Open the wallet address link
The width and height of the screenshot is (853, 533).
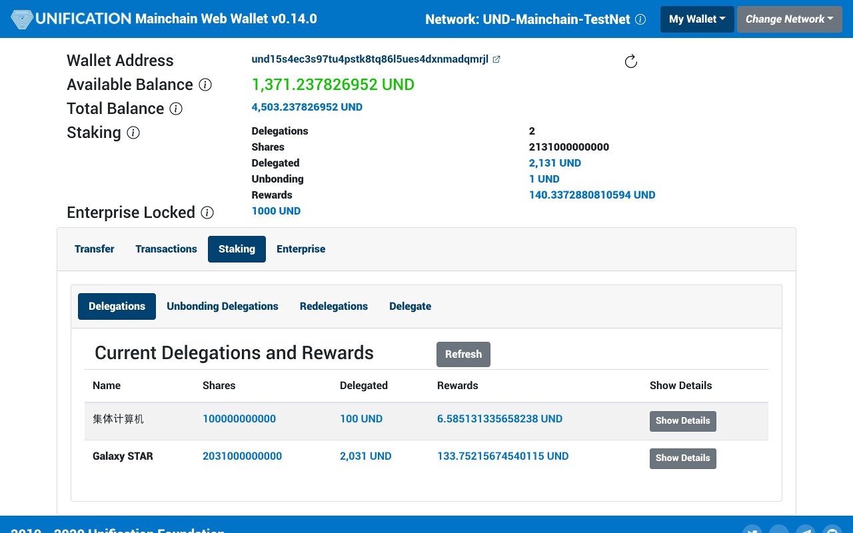click(x=370, y=59)
